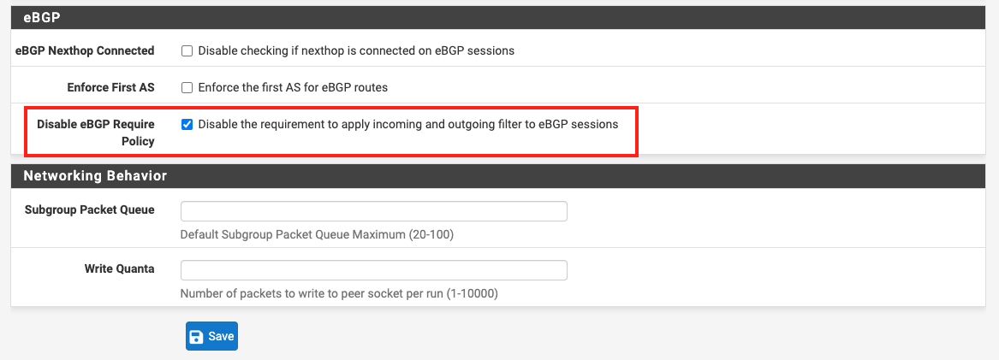This screenshot has width=999, height=360.
Task: Check the eBGP Nexthop Connected checkbox
Action: [187, 50]
